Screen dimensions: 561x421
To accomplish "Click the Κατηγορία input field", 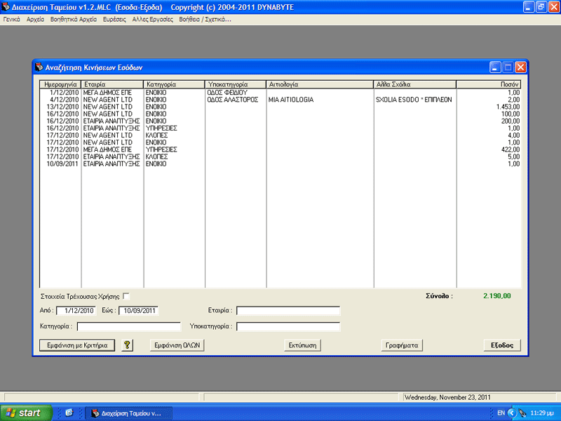I will pos(129,326).
